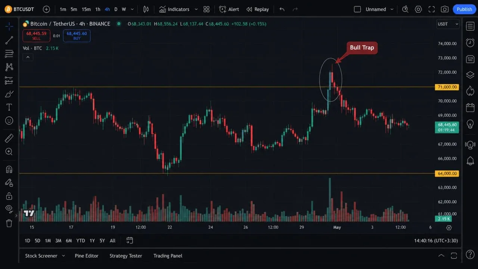This screenshot has height=269, width=478.
Task: Toggle stay in drawing mode
Action: [x=9, y=183]
